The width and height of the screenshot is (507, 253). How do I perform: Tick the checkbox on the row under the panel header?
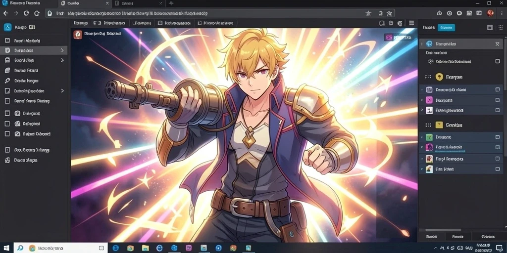point(498,61)
